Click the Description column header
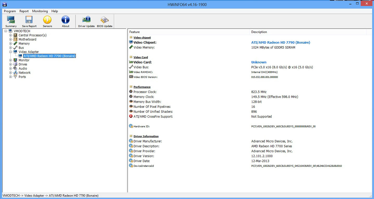 click(x=308, y=32)
